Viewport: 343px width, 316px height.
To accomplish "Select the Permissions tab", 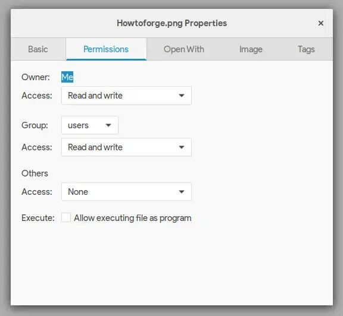I will (106, 49).
